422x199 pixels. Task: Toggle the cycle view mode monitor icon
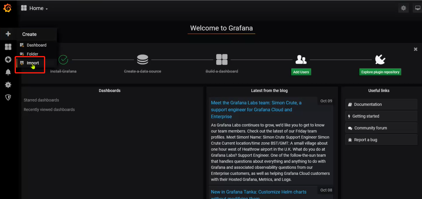click(x=418, y=8)
